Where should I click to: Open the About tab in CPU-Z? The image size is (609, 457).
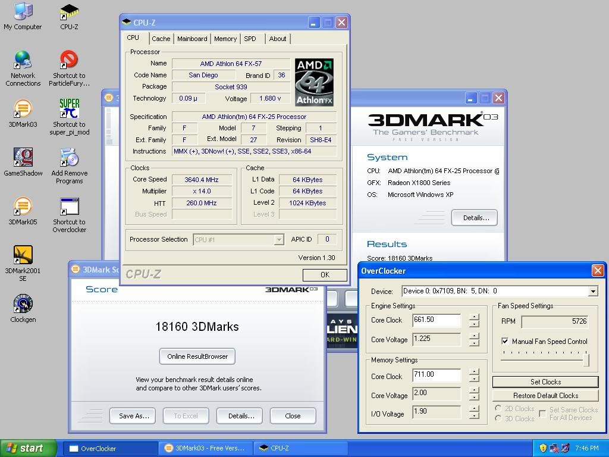pos(278,39)
